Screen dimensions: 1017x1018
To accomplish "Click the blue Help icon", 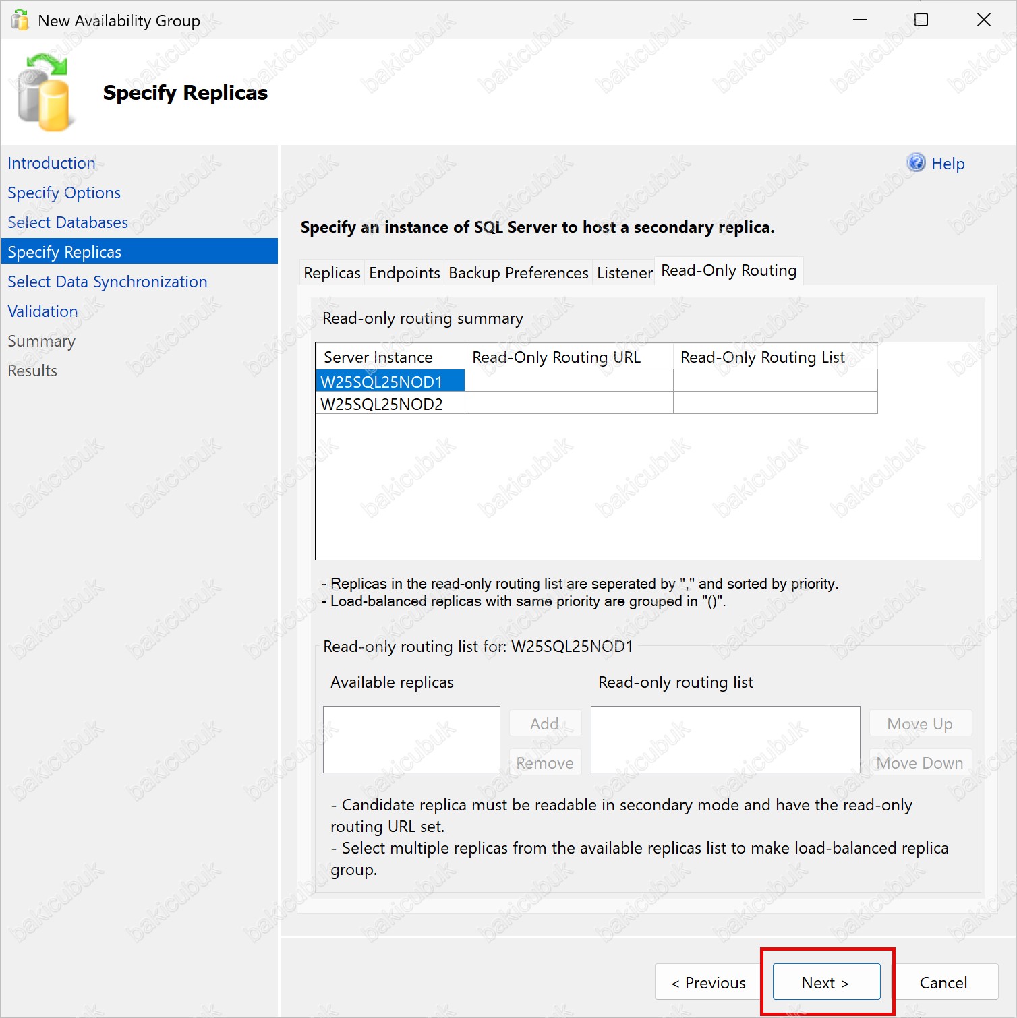I will [916, 163].
